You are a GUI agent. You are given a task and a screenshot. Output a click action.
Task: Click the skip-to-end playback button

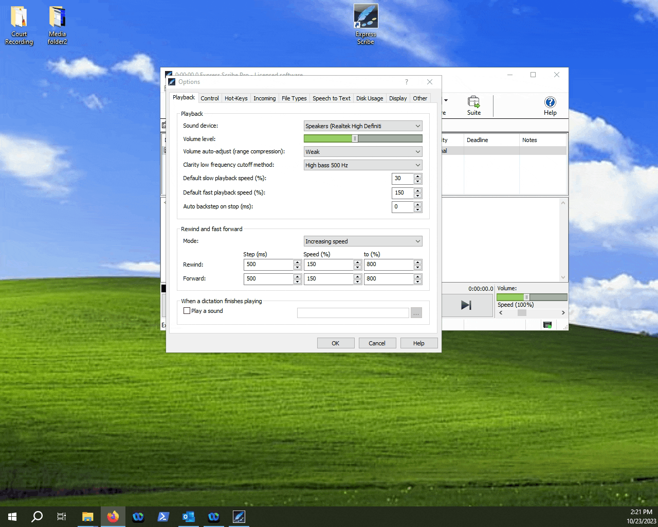click(x=466, y=305)
